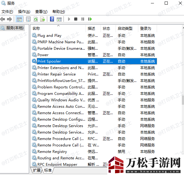Switch to the 扩展 tab
Image resolution: width=184 pixels, height=175 pixels.
(36, 170)
